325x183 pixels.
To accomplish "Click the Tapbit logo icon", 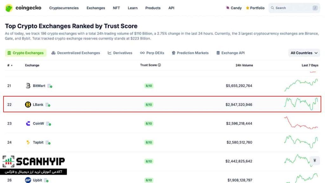I will point(28,142).
